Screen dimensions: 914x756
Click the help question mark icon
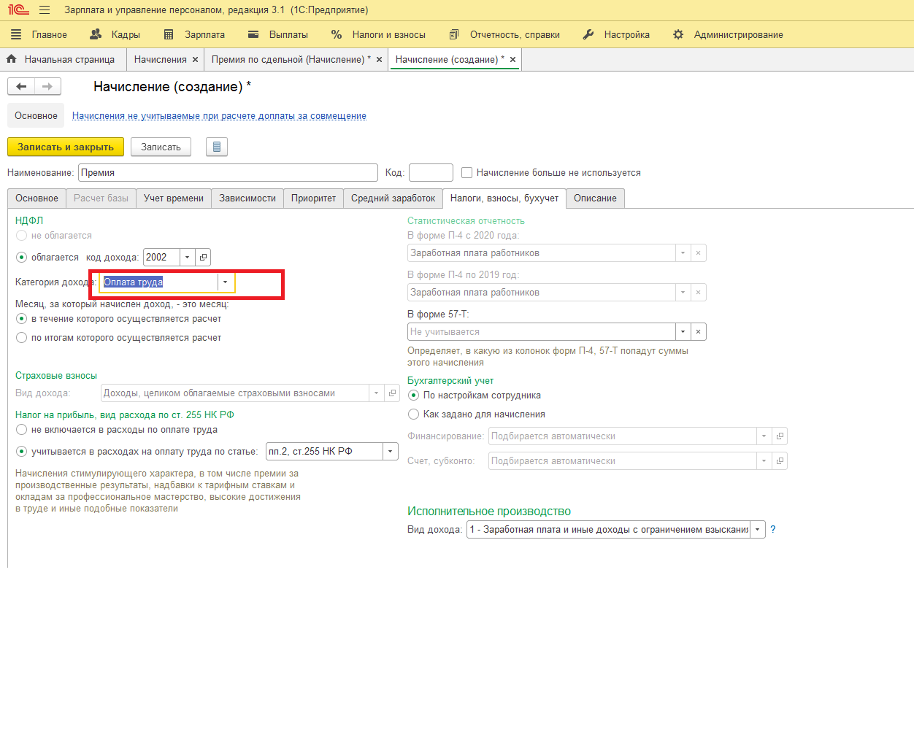(x=773, y=530)
